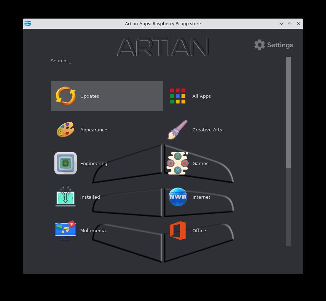The image size is (326, 301).
Task: Click the vertical scrollbar thumb
Action: pyautogui.click(x=288, y=112)
